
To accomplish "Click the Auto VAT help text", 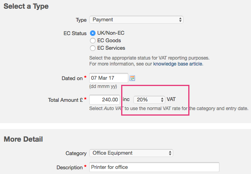I will 169,108.
